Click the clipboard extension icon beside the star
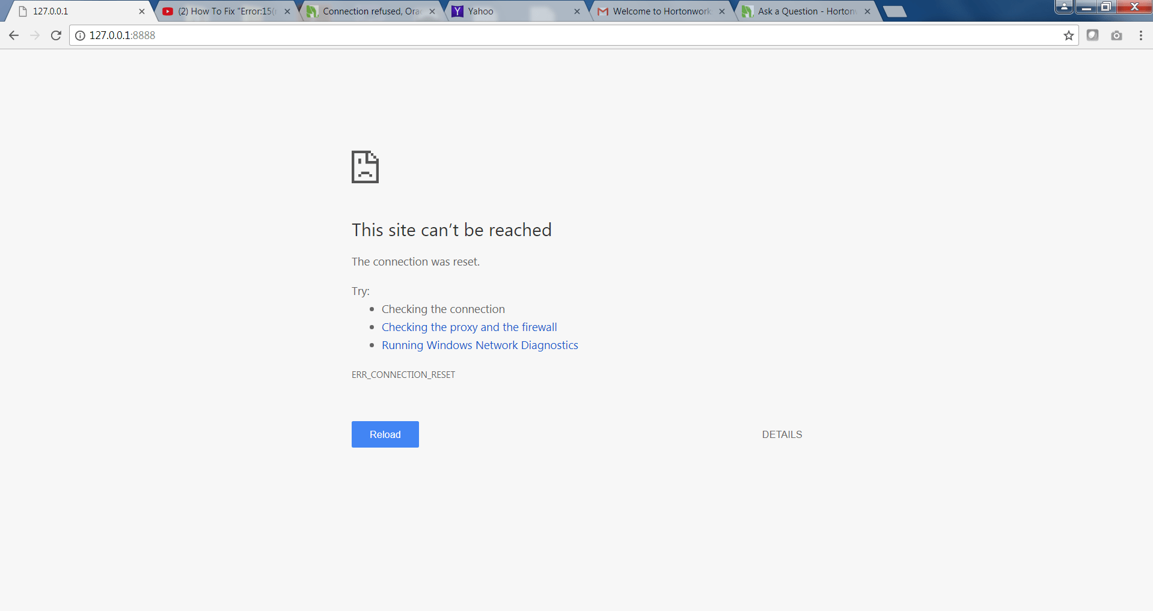The image size is (1153, 611). tap(1092, 35)
